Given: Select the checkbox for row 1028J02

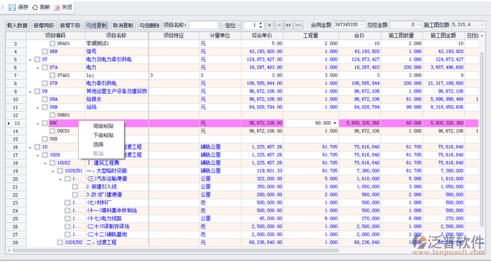Looking at the screenshot, I should point(60,242).
